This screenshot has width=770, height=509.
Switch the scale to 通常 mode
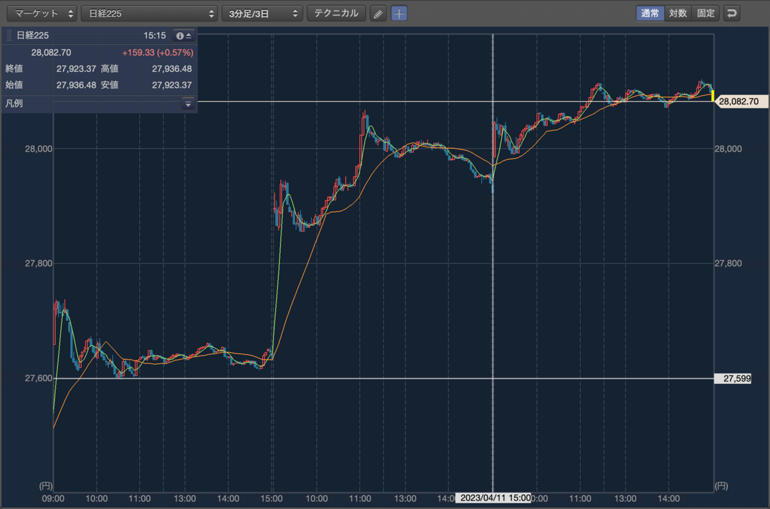coord(650,13)
